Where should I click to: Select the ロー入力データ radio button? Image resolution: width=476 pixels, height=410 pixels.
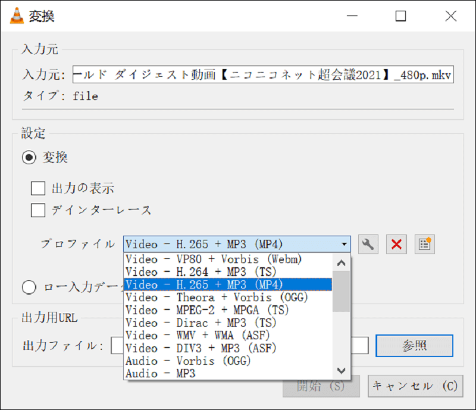pos(29,287)
